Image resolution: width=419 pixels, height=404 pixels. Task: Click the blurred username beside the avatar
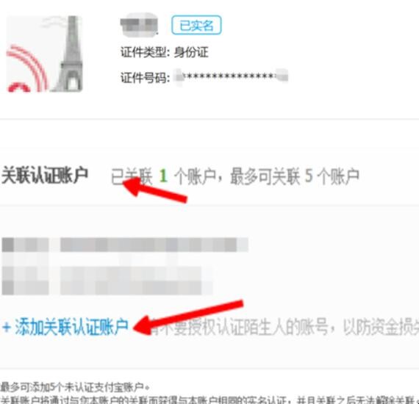pos(139,24)
